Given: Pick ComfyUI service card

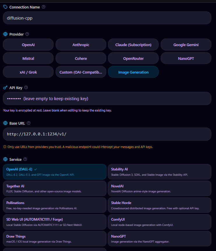Looking at the screenshot, I should pos(160,222).
